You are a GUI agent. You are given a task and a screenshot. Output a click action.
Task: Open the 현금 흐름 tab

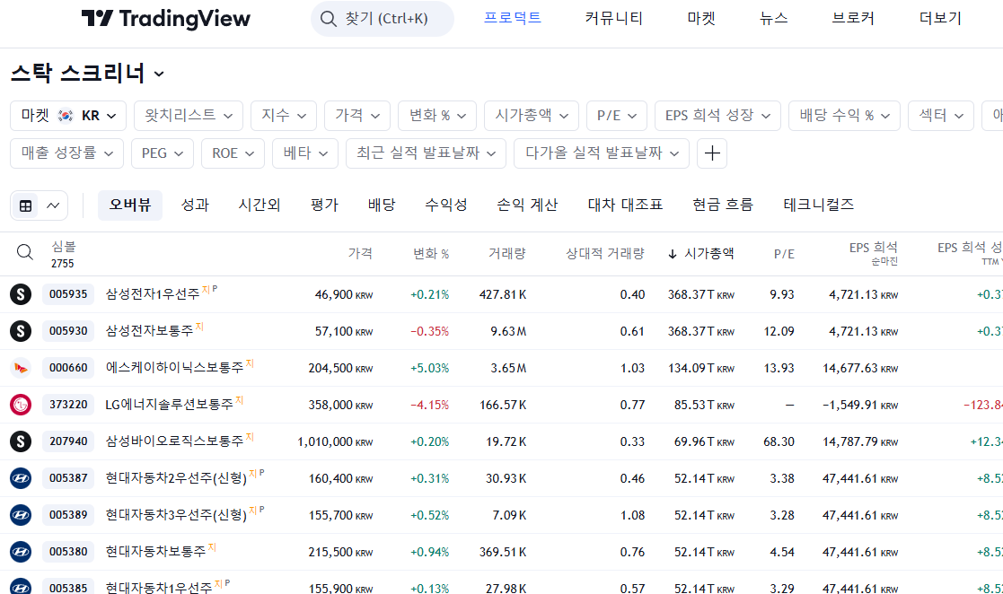723,205
